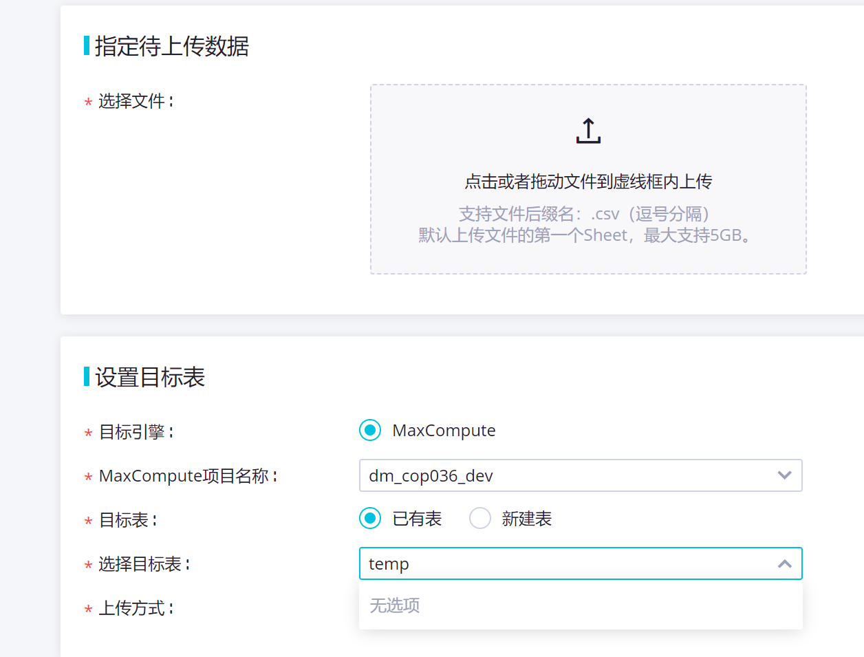
Task: Click the dashed file upload drop area
Action: tap(588, 179)
